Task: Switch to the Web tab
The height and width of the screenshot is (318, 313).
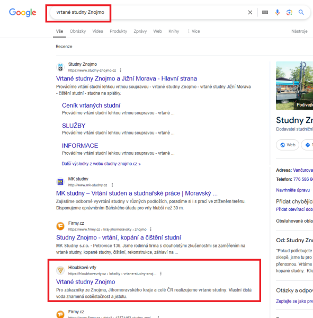Action: [x=157, y=31]
